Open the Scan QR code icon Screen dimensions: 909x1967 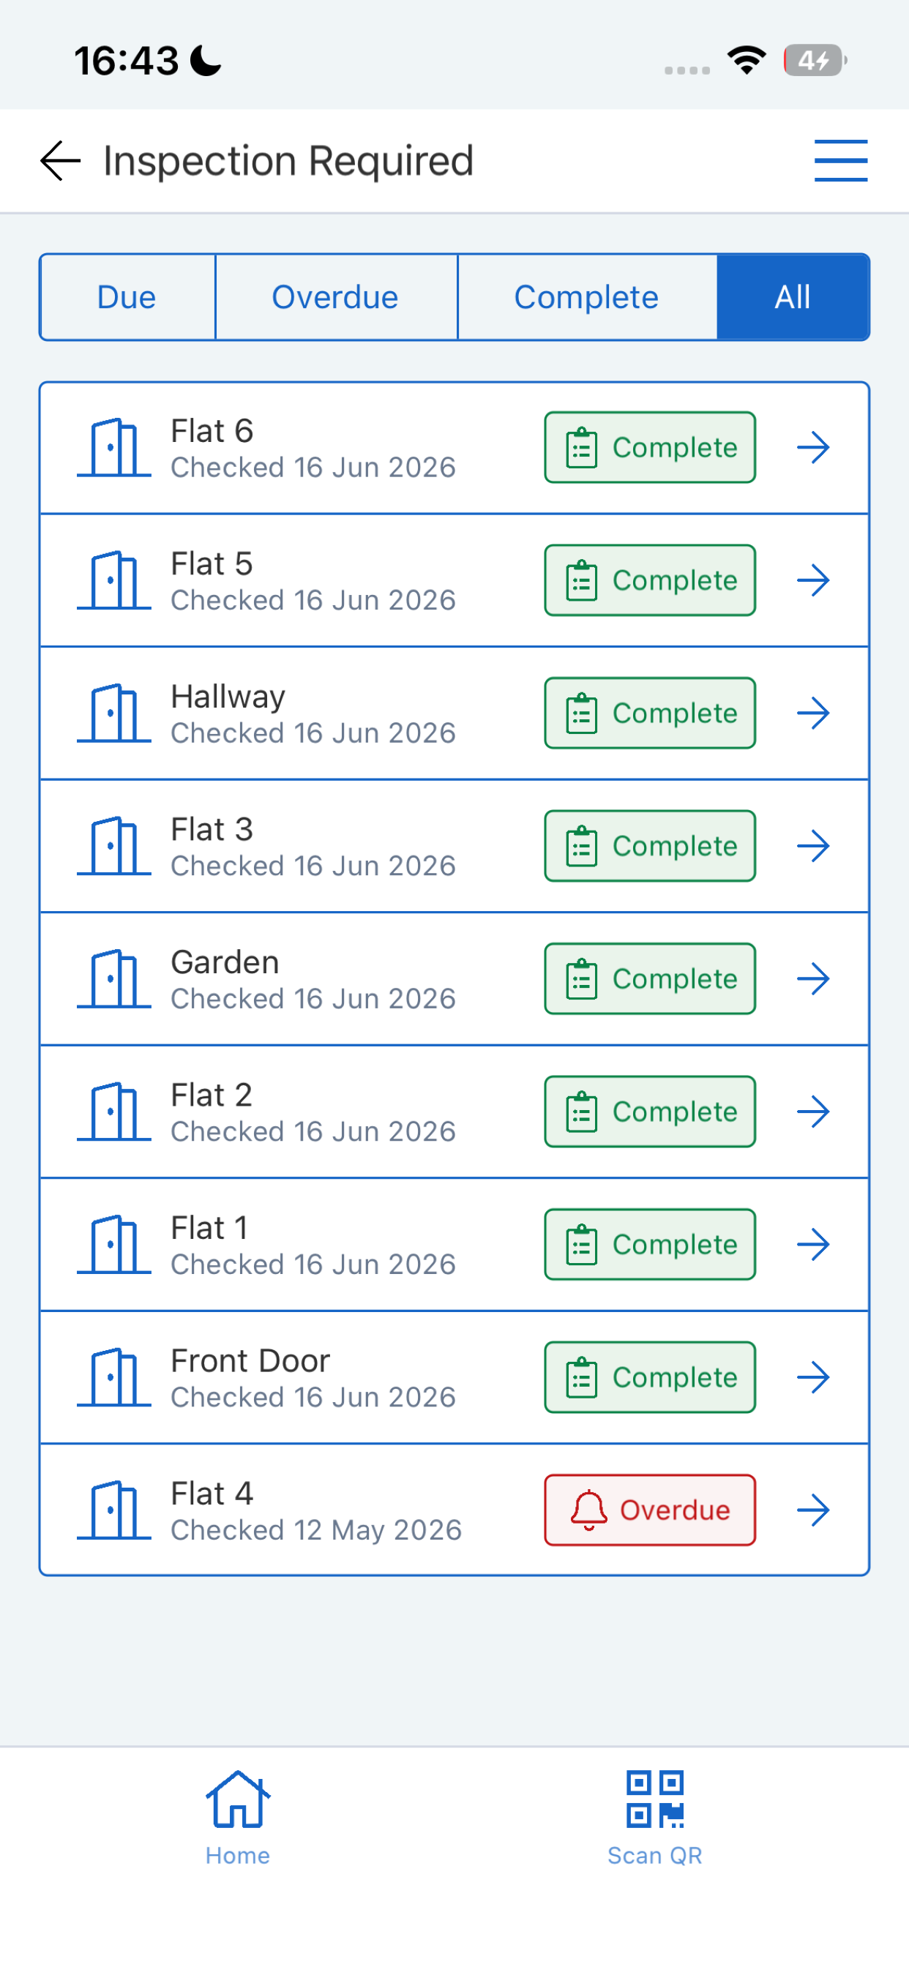(x=654, y=1799)
